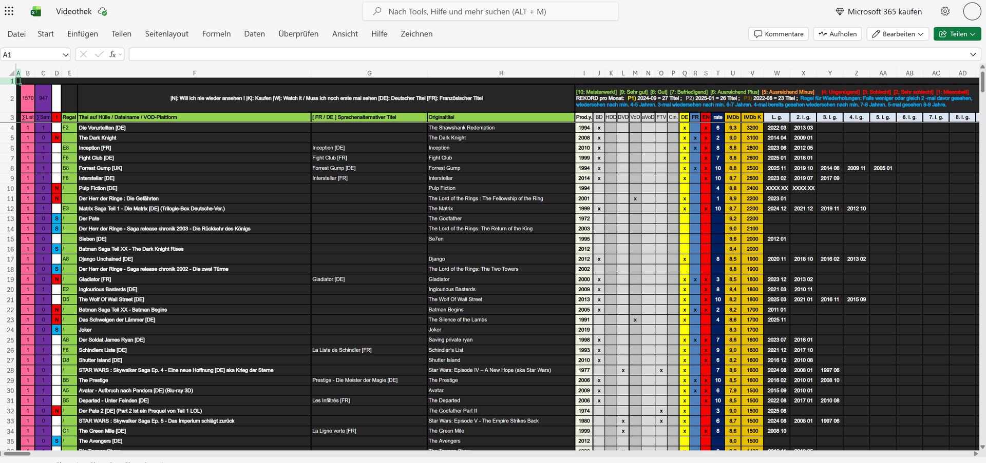The width and height of the screenshot is (986, 463).
Task: Expand the formula bar with its chevron
Action: click(x=973, y=54)
